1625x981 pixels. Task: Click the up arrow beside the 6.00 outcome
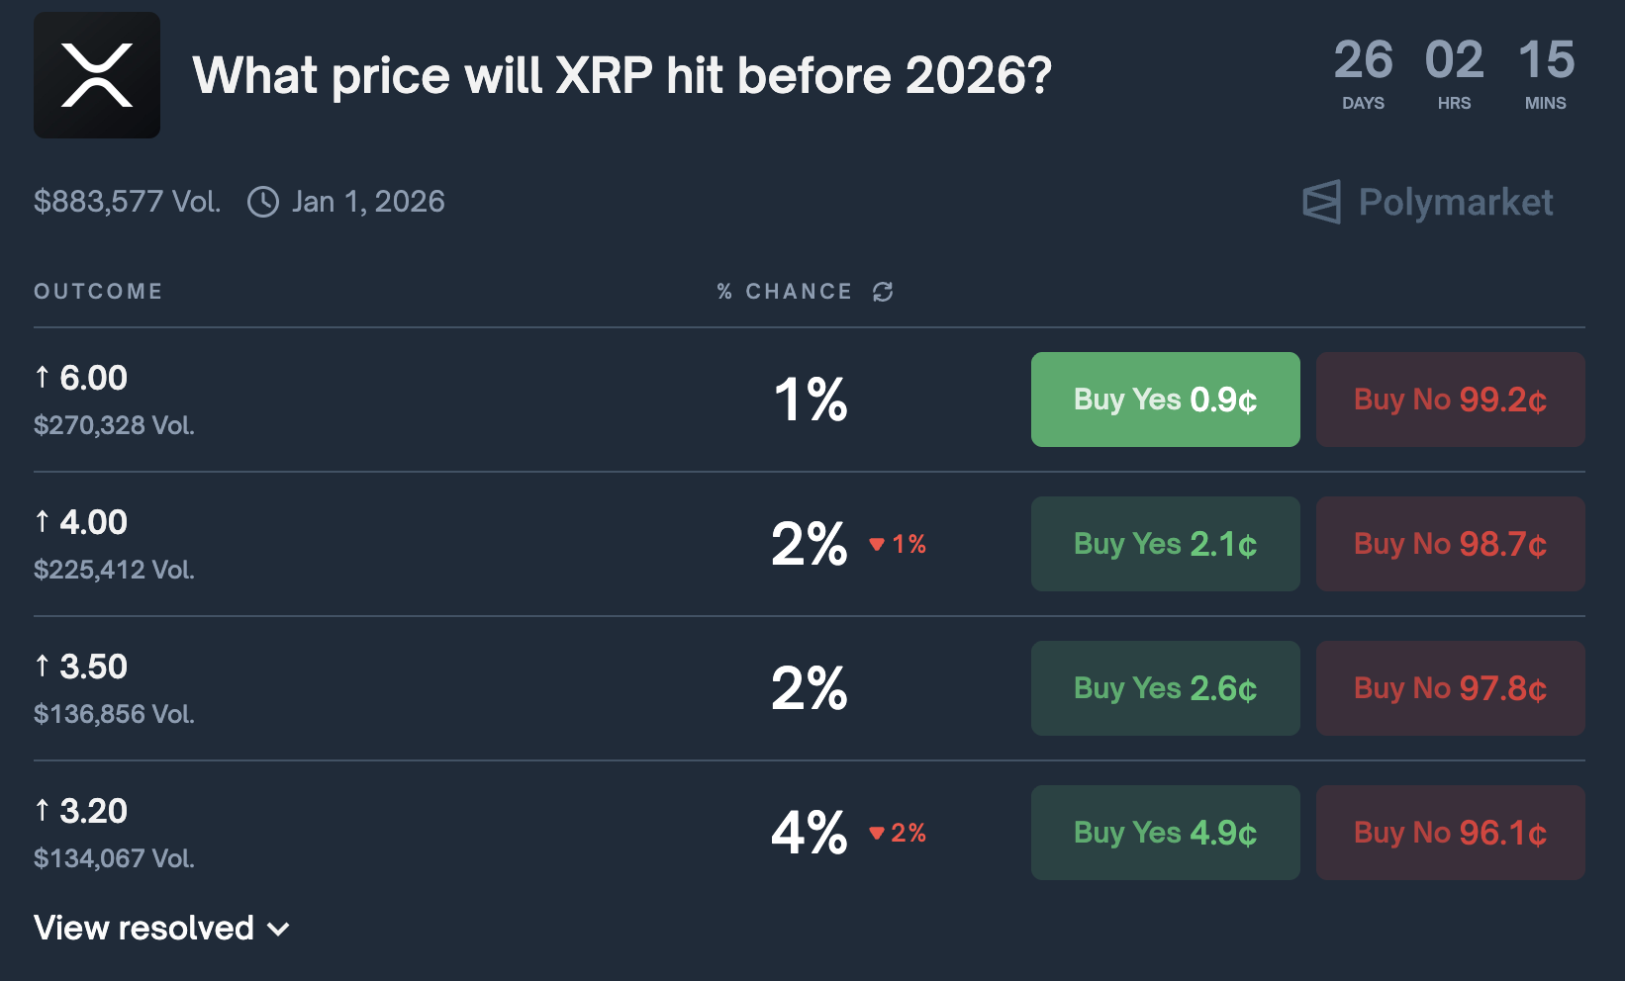pos(44,378)
